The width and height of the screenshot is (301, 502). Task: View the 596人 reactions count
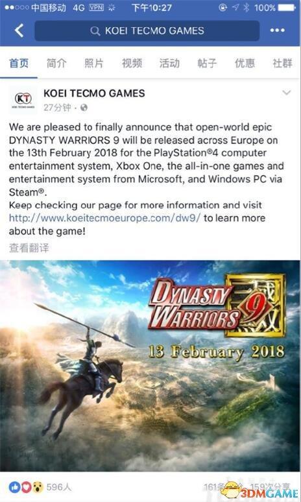click(x=58, y=488)
